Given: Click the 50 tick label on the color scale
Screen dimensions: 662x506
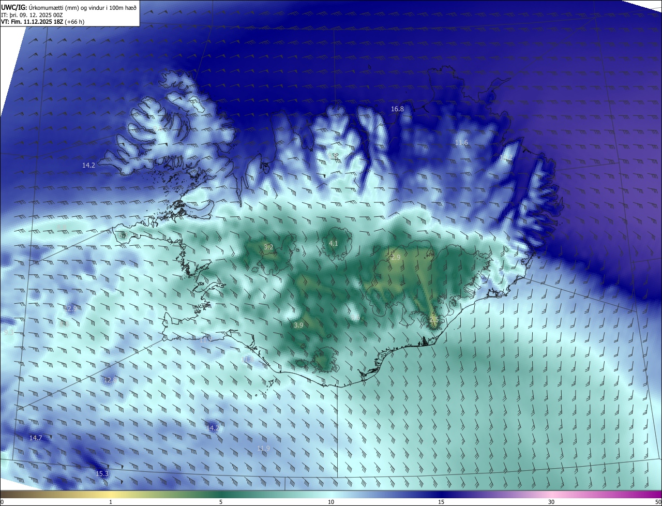Looking at the screenshot, I should pos(658,502).
